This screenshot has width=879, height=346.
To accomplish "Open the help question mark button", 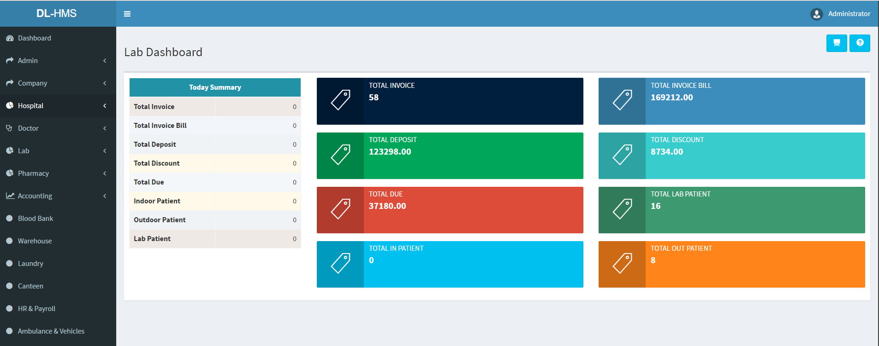I will point(860,43).
